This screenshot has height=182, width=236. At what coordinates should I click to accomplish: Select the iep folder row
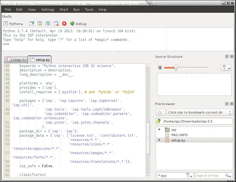coord(194,129)
